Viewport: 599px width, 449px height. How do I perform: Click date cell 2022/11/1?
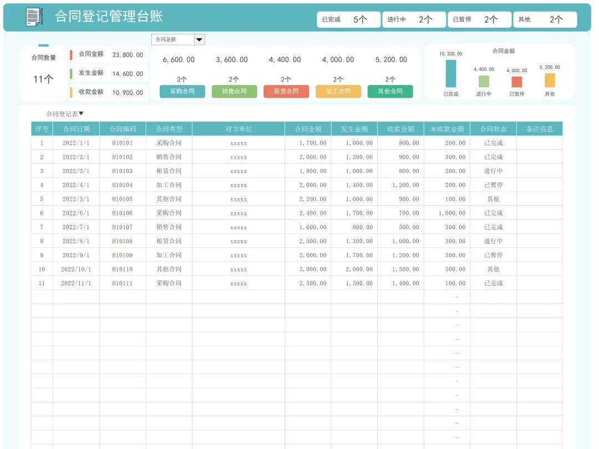pos(76,283)
